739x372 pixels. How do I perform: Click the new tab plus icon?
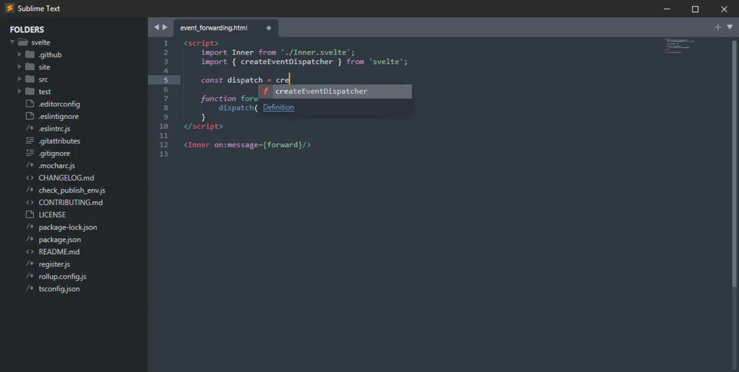(718, 27)
